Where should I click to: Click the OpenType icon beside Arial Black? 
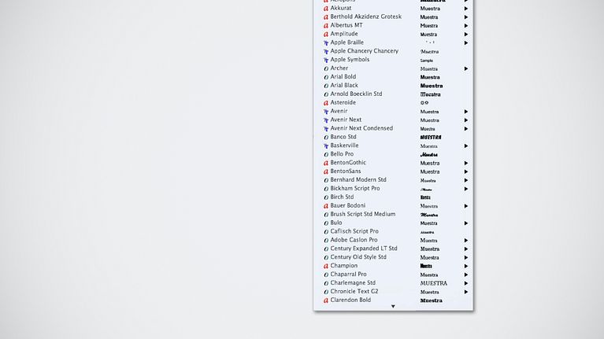coord(326,86)
